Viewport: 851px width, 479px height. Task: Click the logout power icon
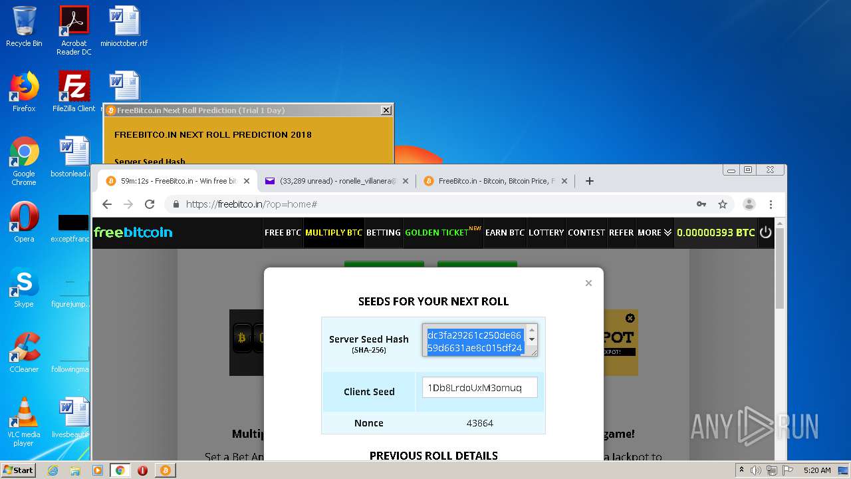(766, 232)
